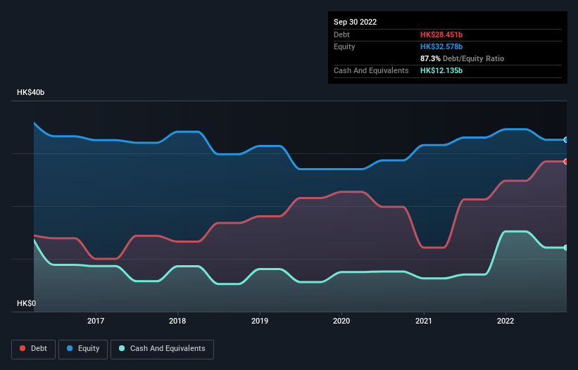The width and height of the screenshot is (578, 370).
Task: Click the teal Cash endpoint marker
Action: (566, 248)
